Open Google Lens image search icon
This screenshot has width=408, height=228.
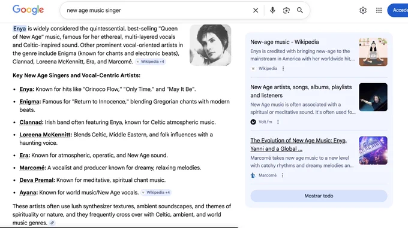click(x=286, y=10)
